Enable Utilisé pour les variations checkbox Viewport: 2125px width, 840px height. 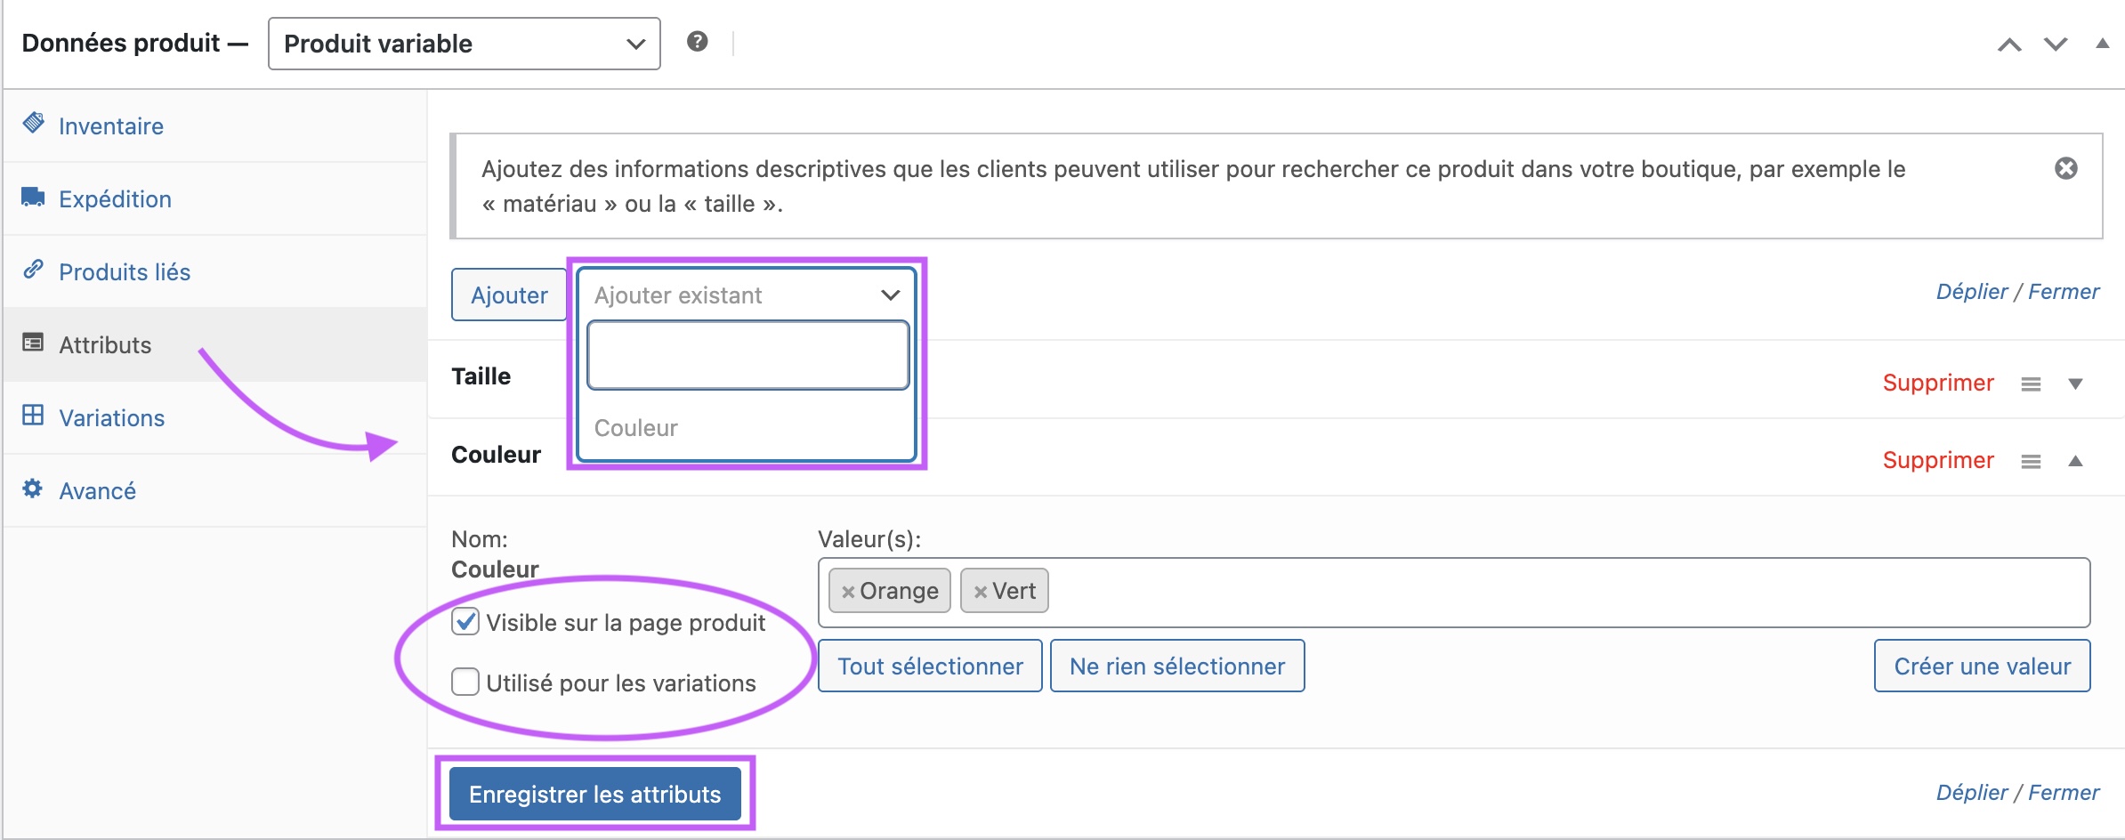pyautogui.click(x=465, y=682)
